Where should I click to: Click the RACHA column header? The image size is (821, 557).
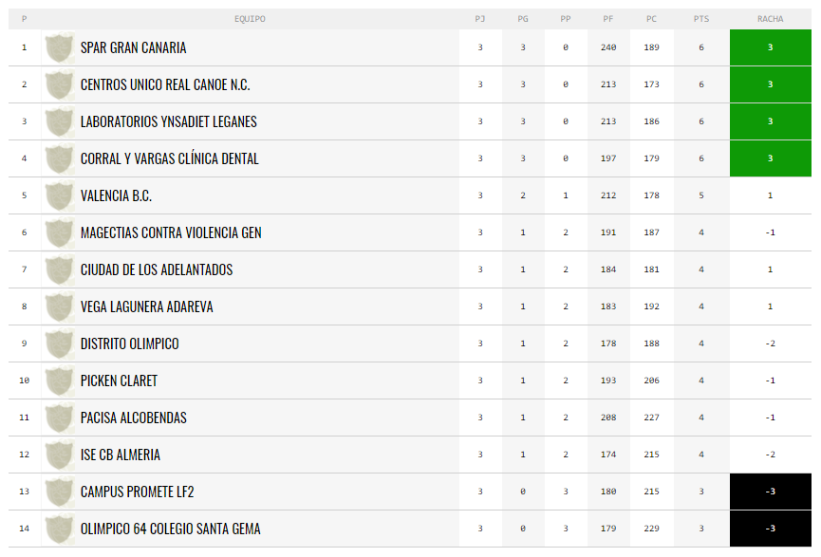(770, 19)
